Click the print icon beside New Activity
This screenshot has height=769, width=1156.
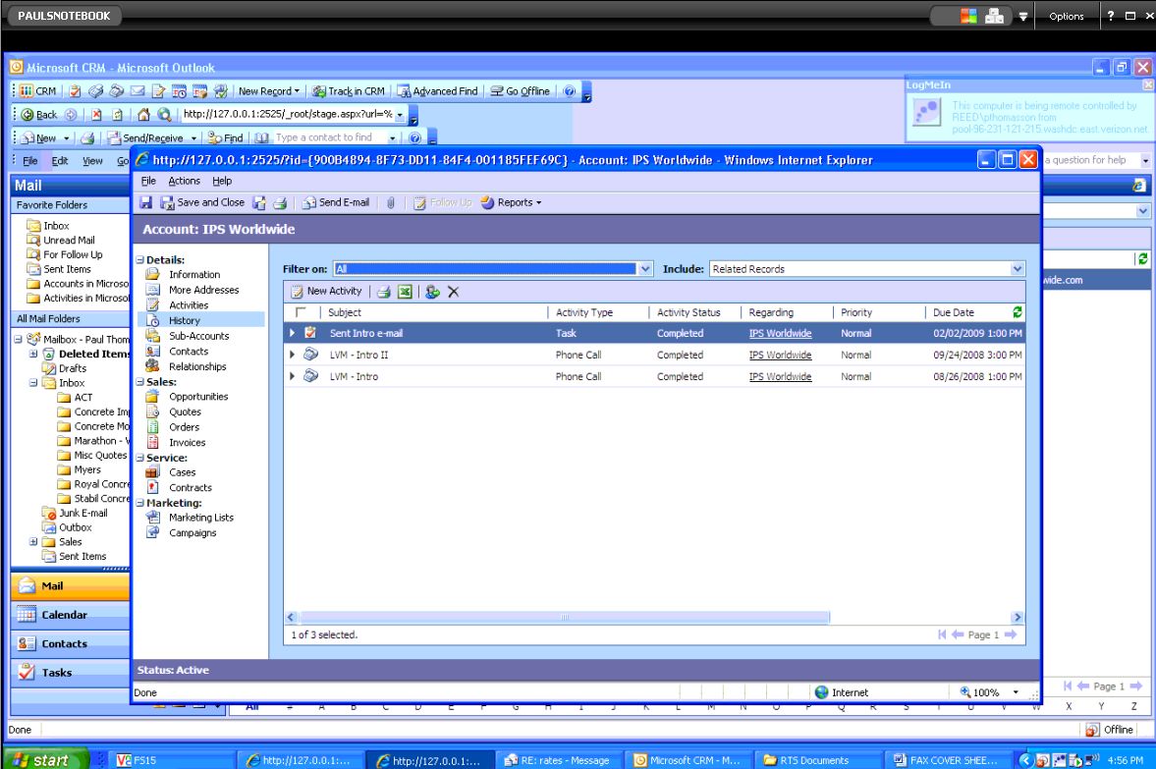coord(383,292)
